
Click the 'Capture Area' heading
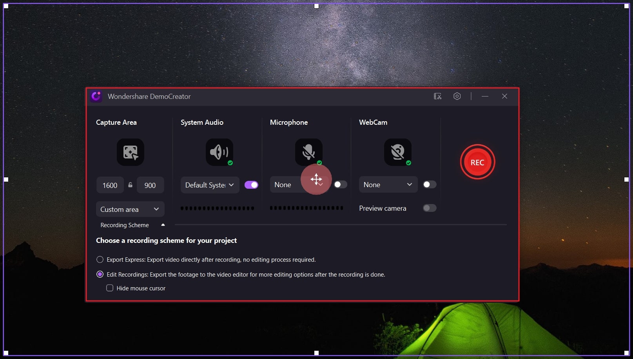[116, 122]
